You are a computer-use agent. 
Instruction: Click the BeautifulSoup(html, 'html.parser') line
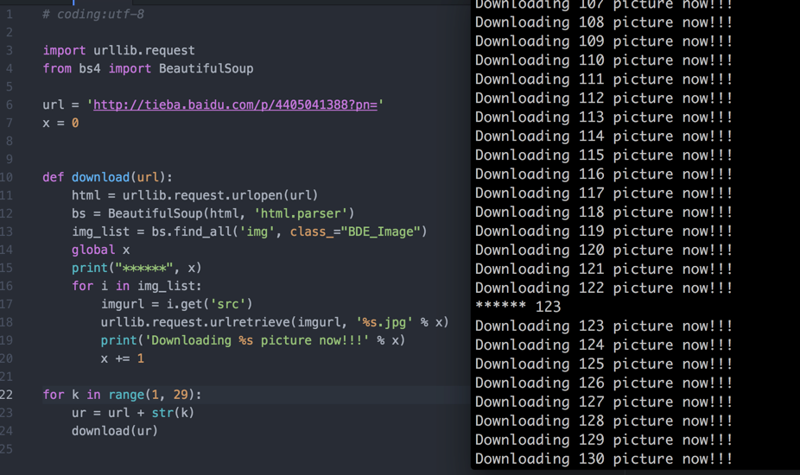[213, 214]
